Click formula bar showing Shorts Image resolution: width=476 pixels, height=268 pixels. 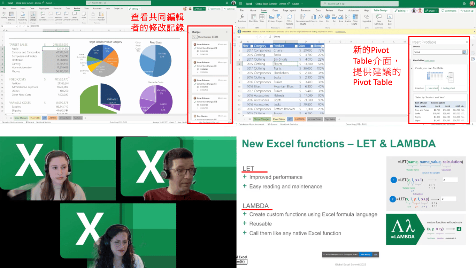click(x=373, y=37)
